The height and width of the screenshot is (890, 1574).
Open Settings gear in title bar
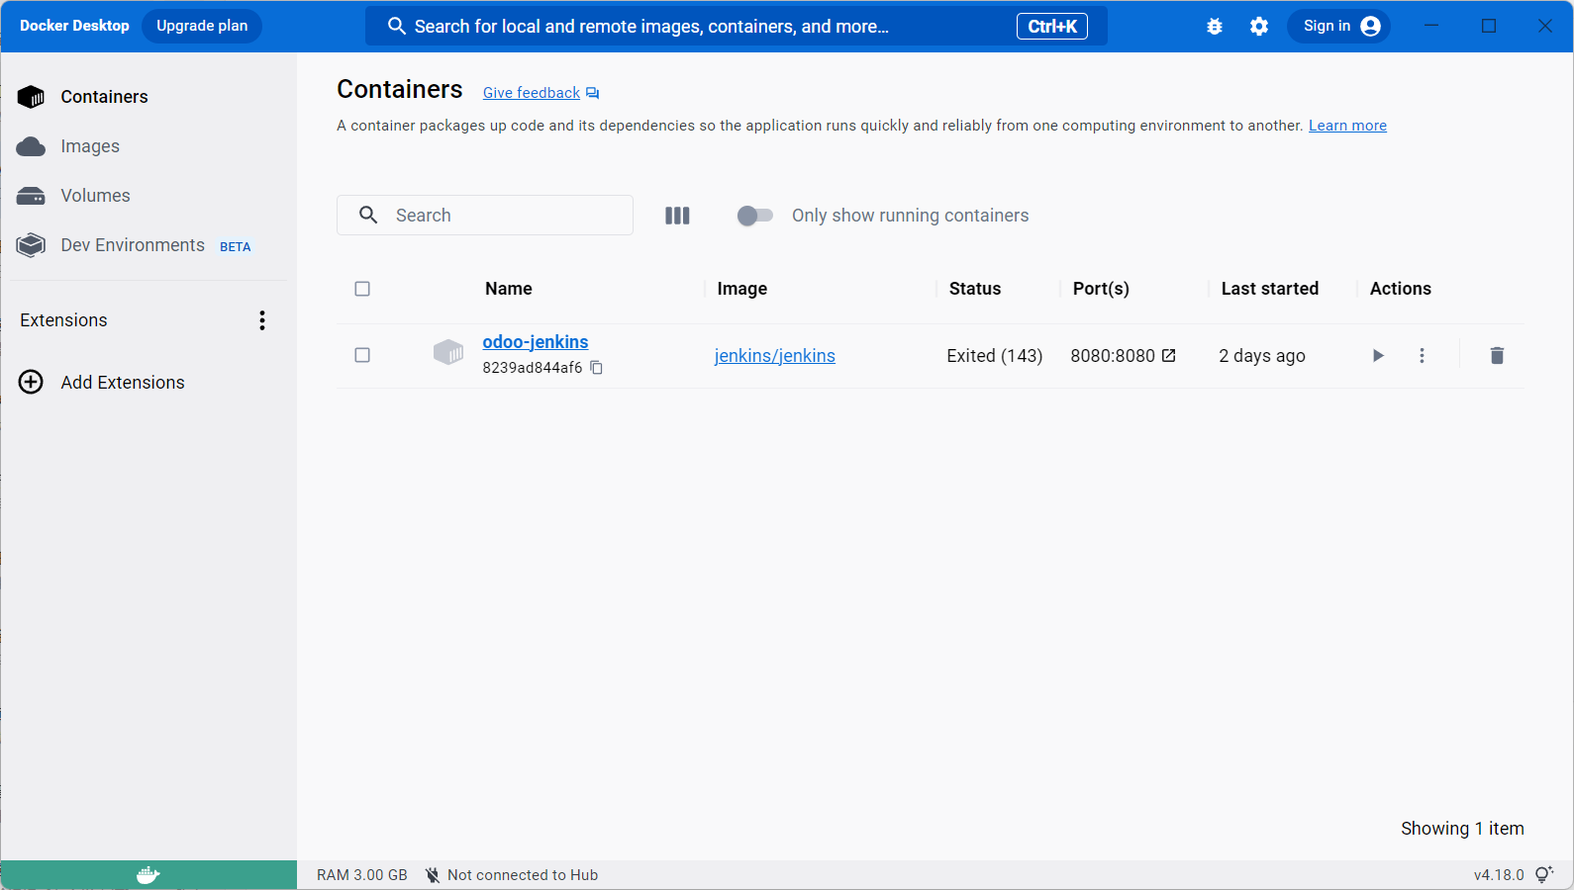pos(1259,27)
